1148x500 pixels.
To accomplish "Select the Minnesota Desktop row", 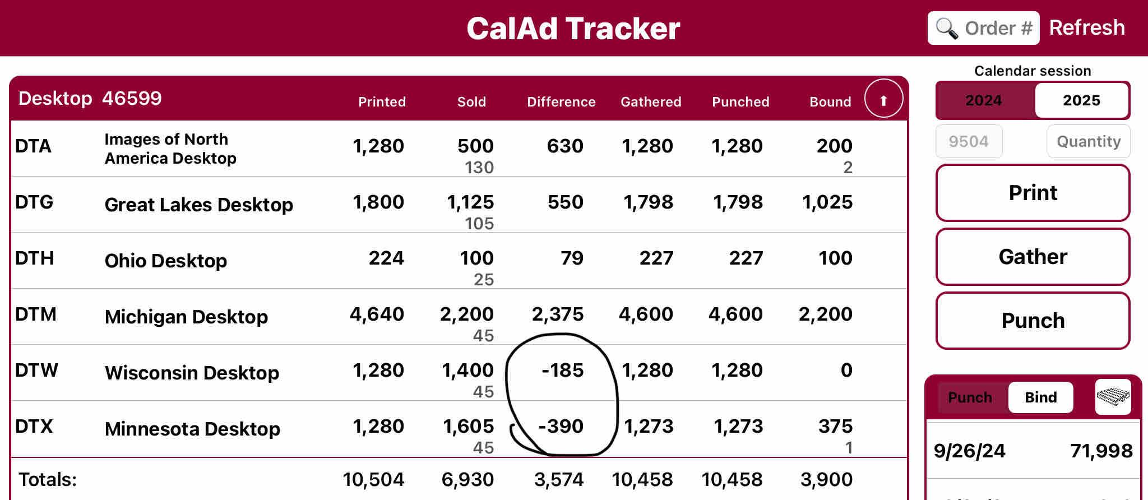I will [192, 429].
